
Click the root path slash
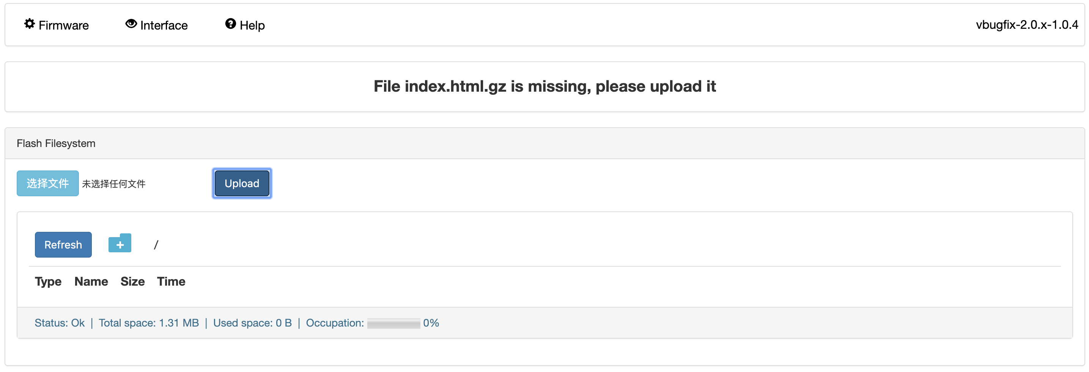156,244
